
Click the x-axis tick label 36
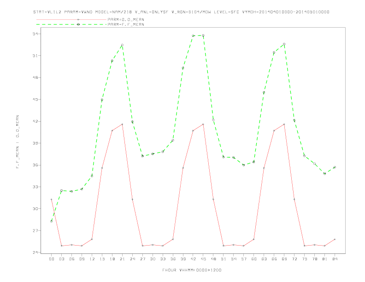pyautogui.click(x=173, y=259)
